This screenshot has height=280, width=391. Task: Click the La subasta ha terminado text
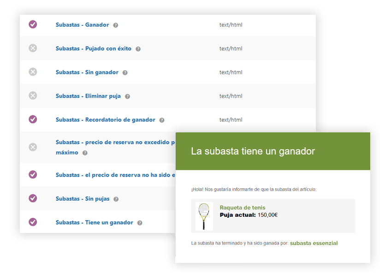click(x=240, y=243)
